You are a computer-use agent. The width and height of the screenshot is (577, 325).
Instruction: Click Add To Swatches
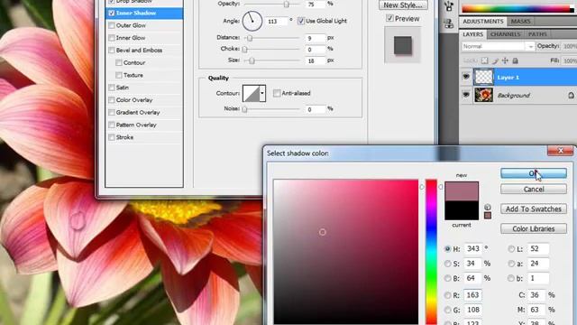tap(534, 209)
